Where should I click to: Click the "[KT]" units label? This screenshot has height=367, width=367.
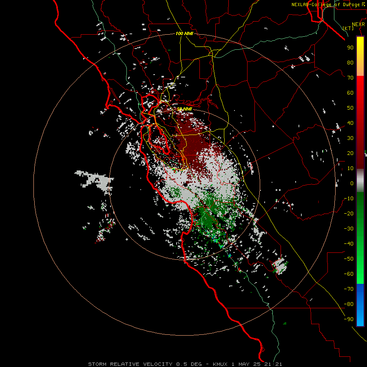(x=348, y=28)
